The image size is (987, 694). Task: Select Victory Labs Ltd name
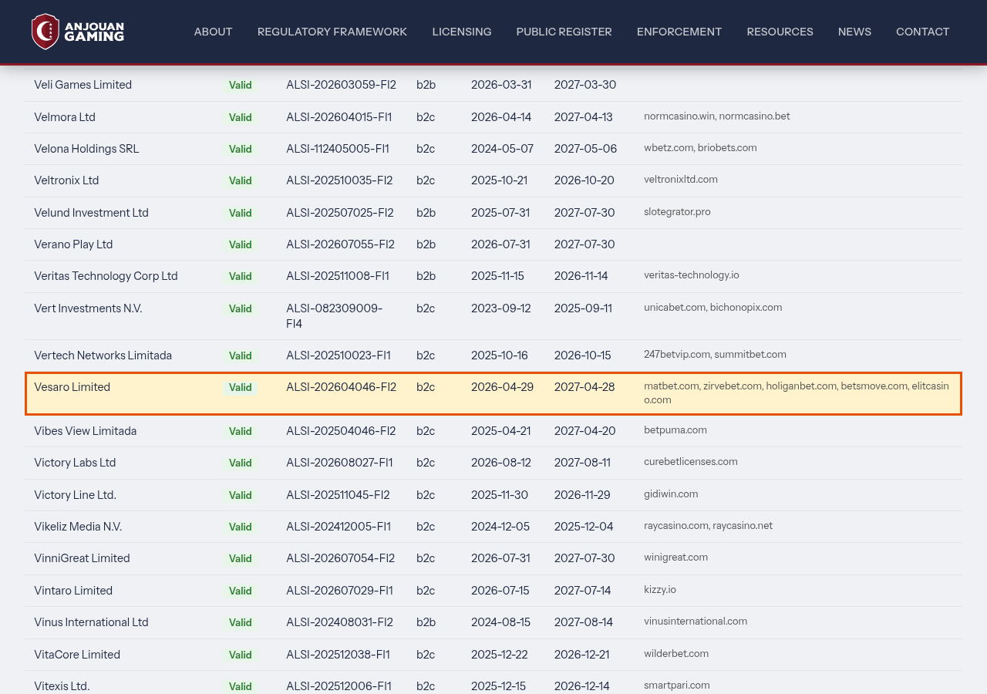(x=75, y=463)
